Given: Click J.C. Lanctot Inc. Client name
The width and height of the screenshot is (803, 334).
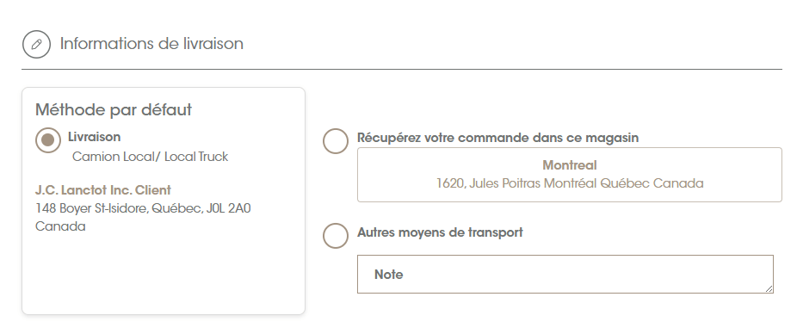Looking at the screenshot, I should [103, 190].
